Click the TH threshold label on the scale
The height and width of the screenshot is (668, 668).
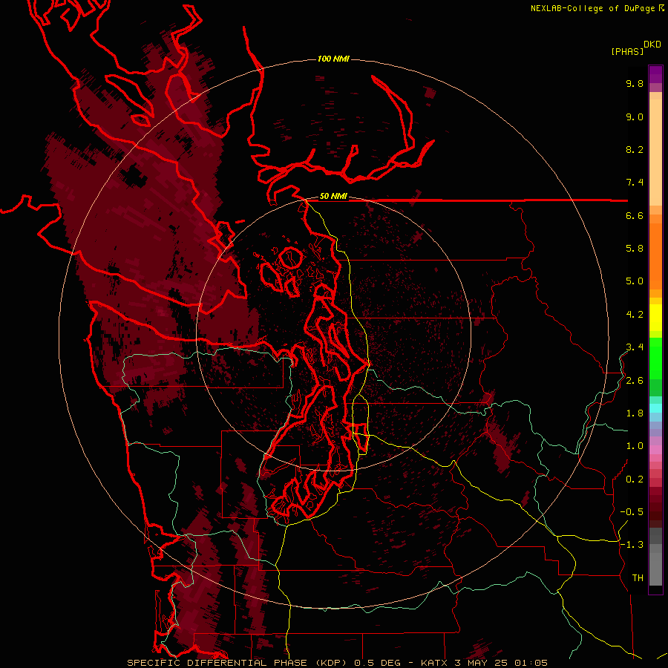point(638,578)
